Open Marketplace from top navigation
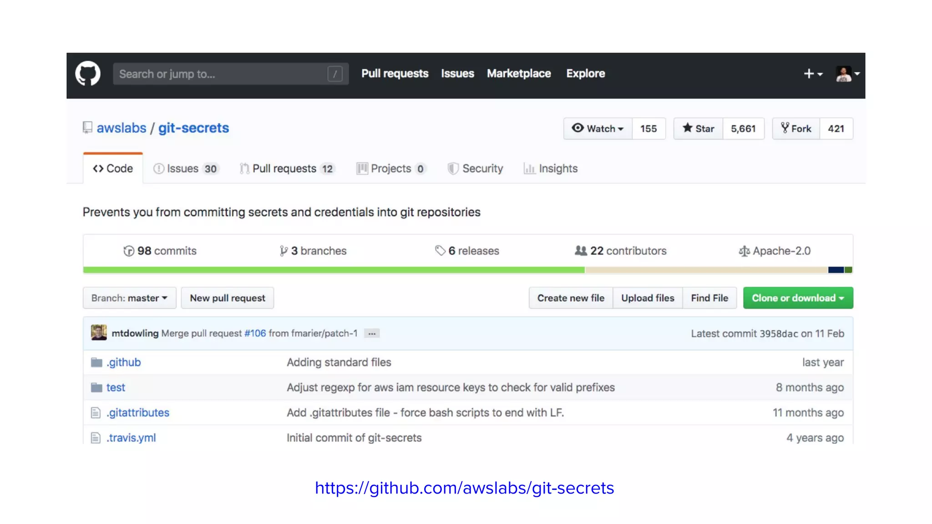Screen dimensions: 932x524 pos(519,74)
